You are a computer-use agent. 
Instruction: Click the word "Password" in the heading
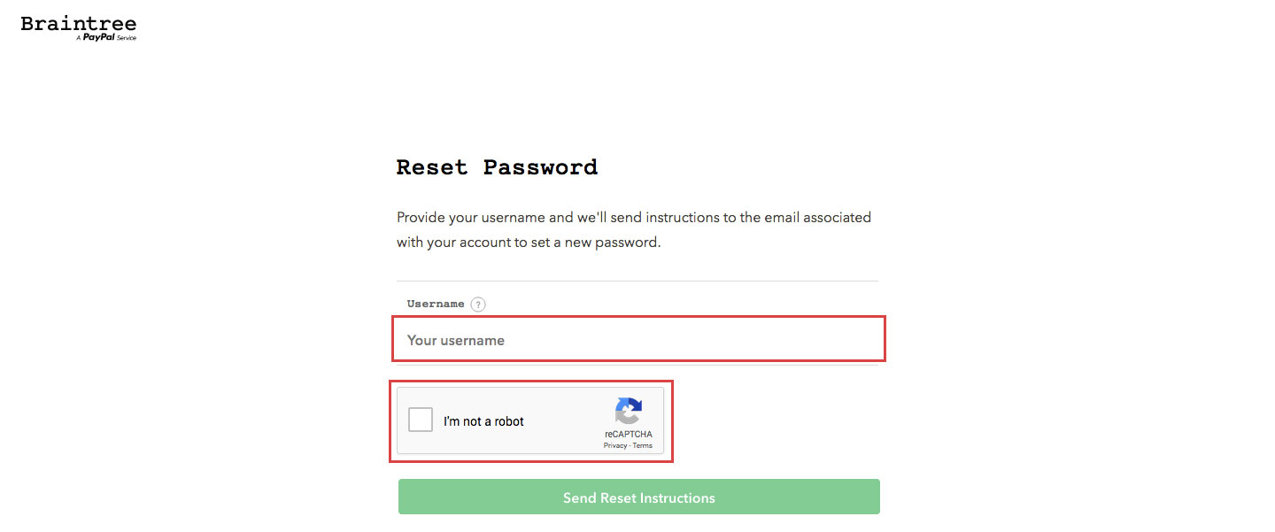(x=540, y=167)
